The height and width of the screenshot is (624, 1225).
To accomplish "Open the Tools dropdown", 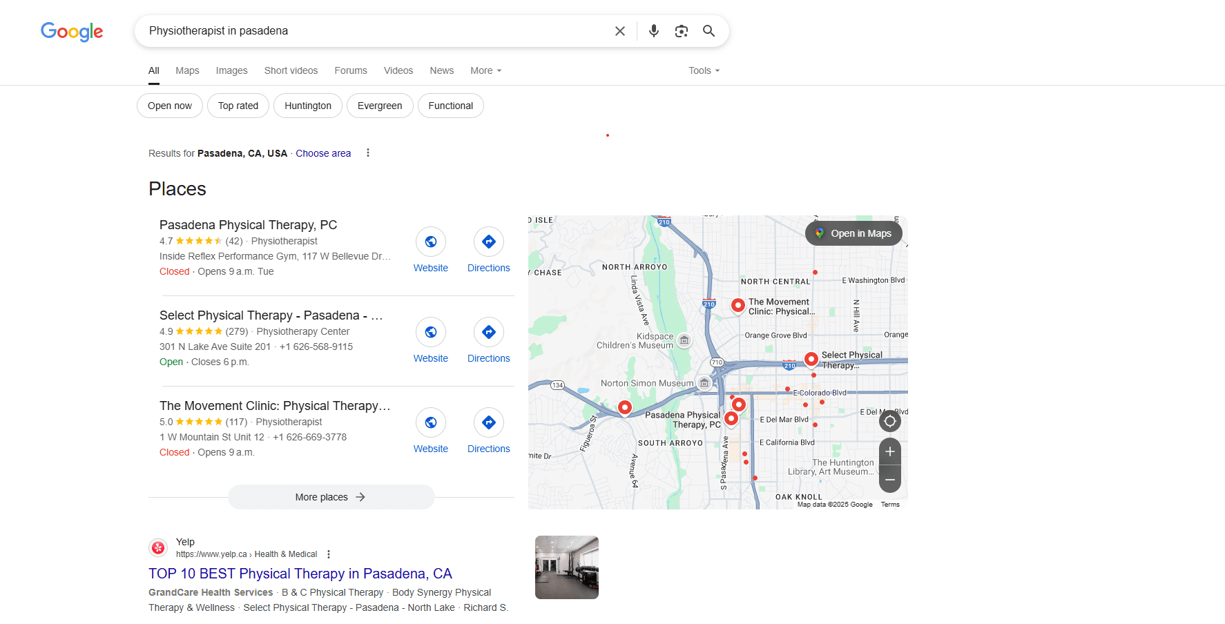I will (x=702, y=70).
